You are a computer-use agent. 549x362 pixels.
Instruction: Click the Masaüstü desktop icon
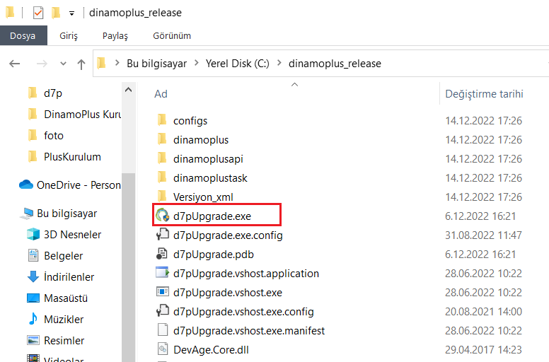(x=33, y=298)
